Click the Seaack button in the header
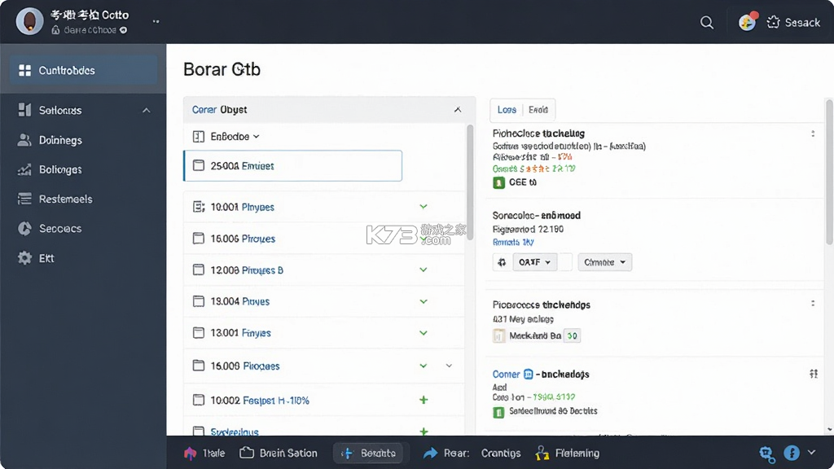This screenshot has width=834, height=469. [793, 22]
